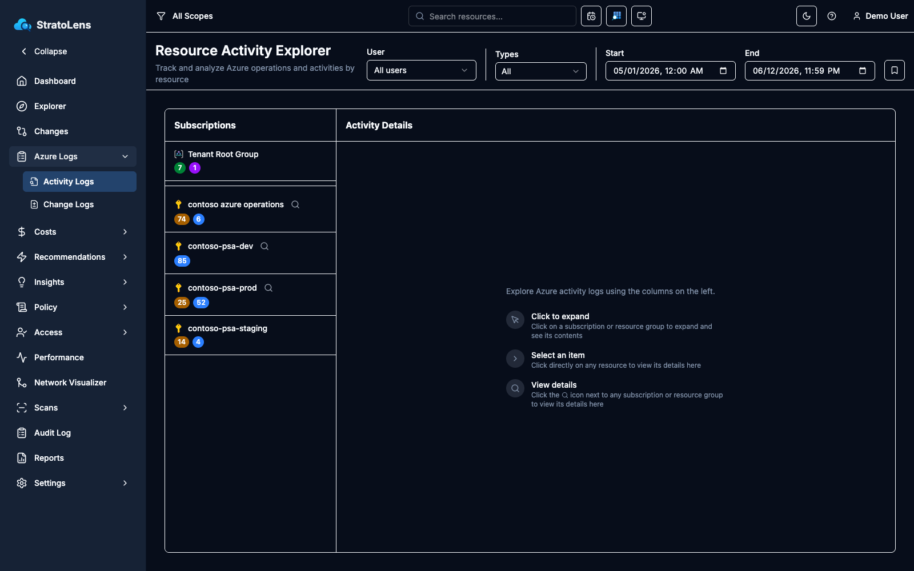This screenshot has width=914, height=571.
Task: Click the Reports chart file icon
Action: tap(22, 458)
